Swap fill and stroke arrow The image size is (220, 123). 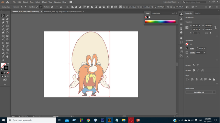(8, 64)
